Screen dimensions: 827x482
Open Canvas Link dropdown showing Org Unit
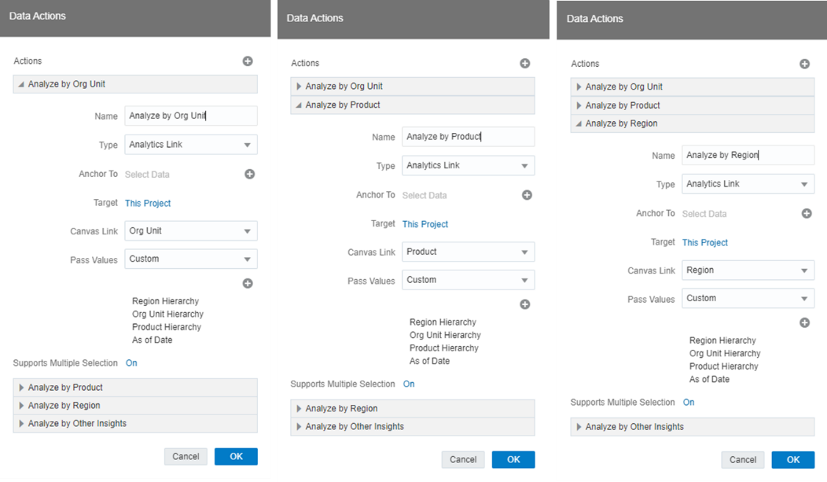(x=191, y=231)
